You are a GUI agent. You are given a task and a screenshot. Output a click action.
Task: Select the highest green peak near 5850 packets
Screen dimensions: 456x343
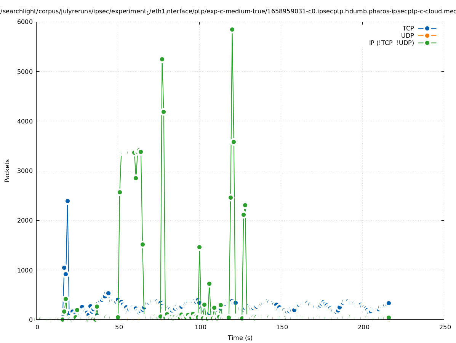232,29
